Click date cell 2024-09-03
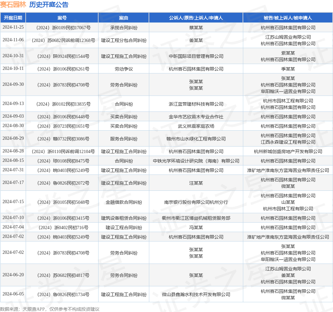The image size is (333, 312). [13, 116]
